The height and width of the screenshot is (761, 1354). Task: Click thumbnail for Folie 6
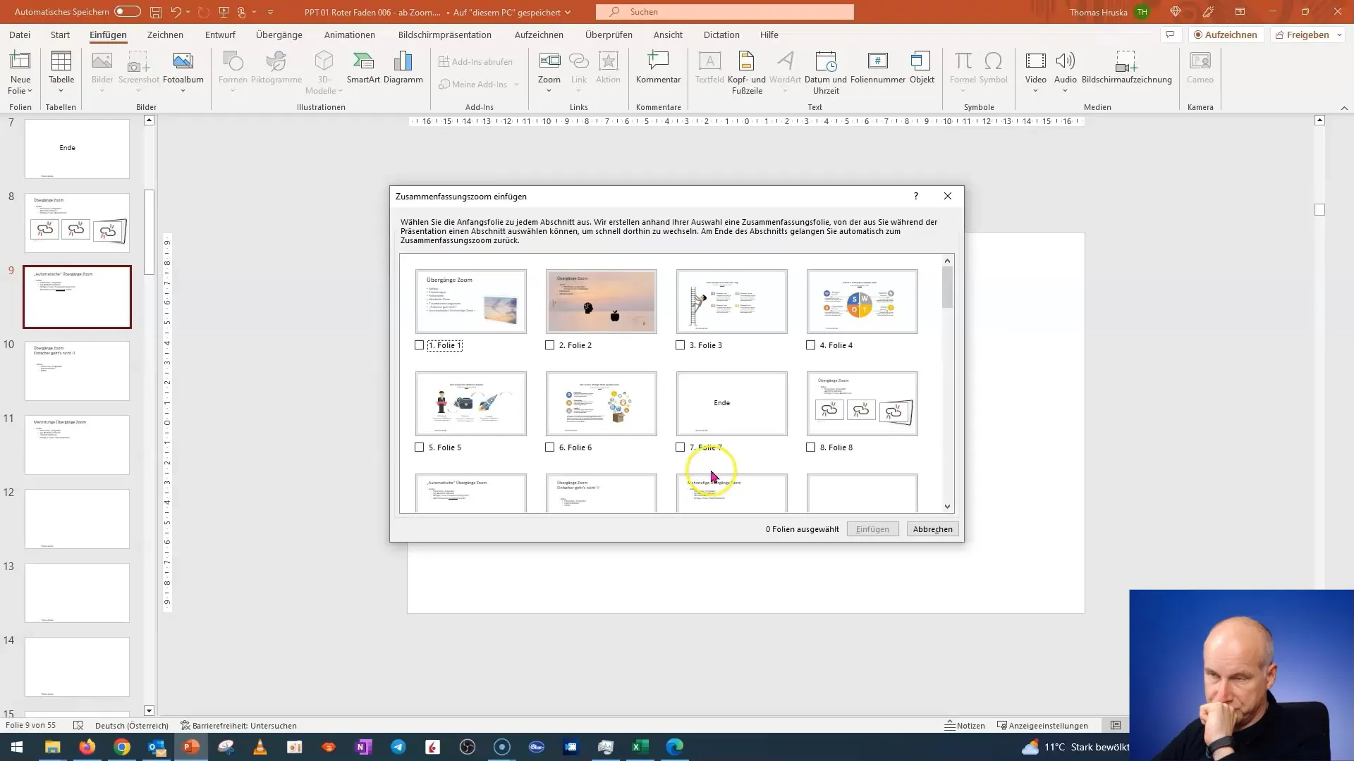(603, 402)
